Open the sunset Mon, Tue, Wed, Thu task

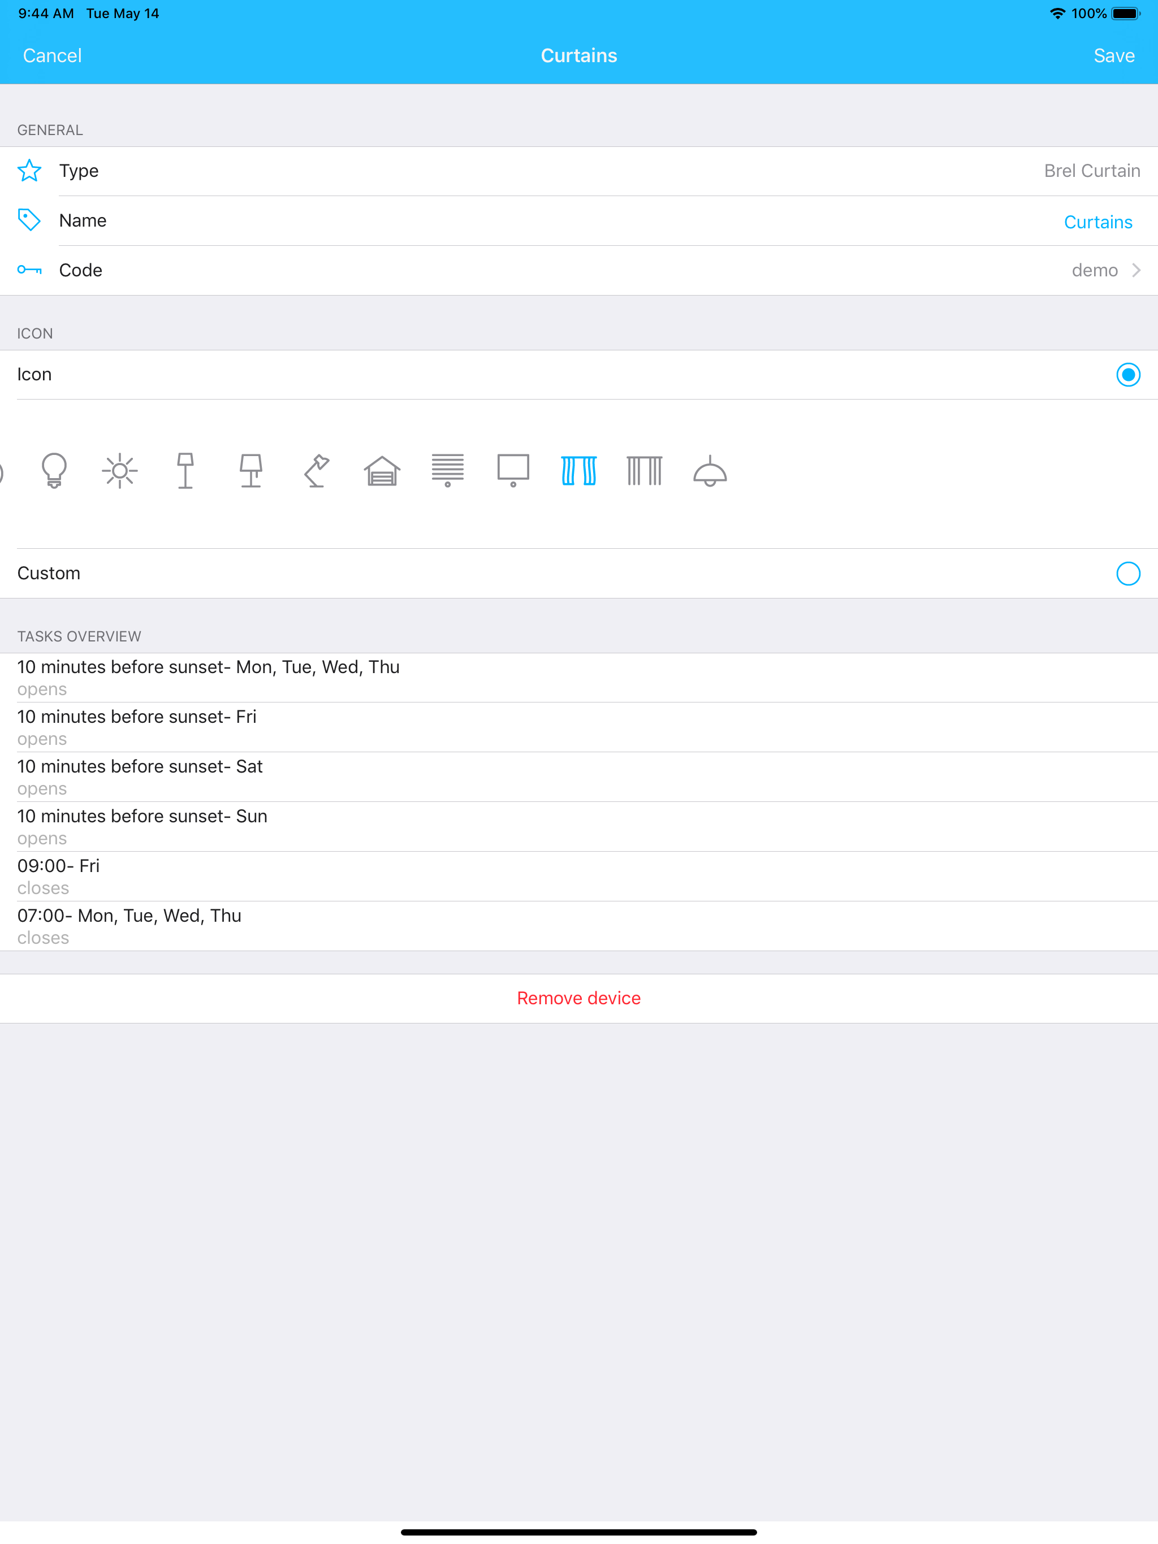(x=579, y=678)
